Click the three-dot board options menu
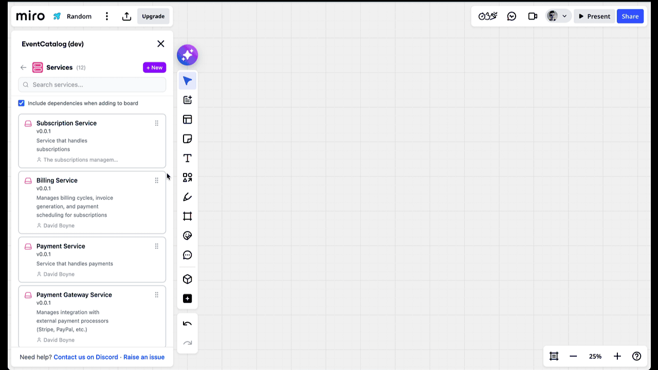This screenshot has width=658, height=370. (x=106, y=16)
